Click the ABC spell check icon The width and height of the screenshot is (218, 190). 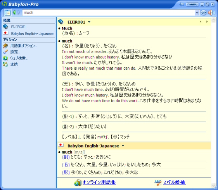[158, 183]
